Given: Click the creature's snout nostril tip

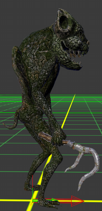Looking at the screenshot, I should click(88, 43).
